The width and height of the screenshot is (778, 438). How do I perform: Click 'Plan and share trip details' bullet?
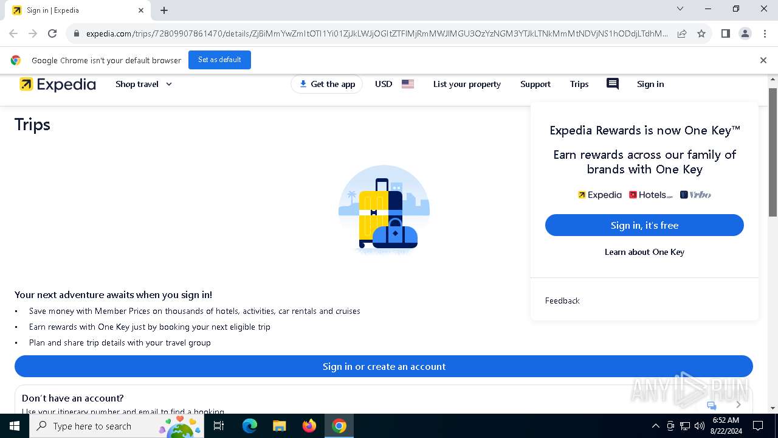(x=120, y=342)
